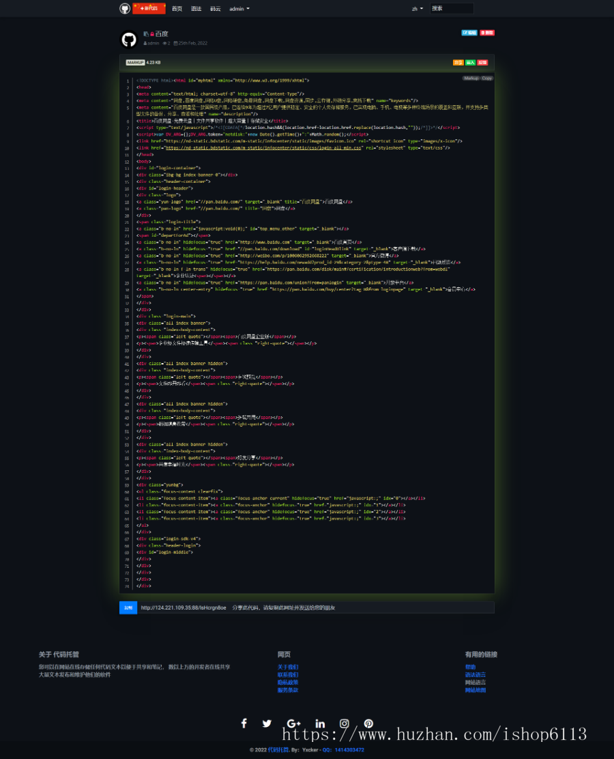Click the blue copy button beside share URL
The height and width of the screenshot is (759, 614).
pyautogui.click(x=128, y=607)
